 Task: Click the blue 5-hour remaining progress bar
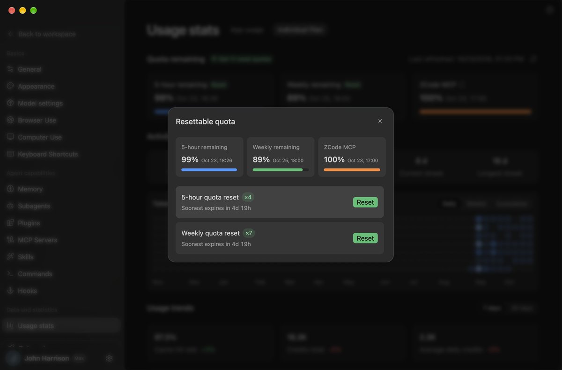209,170
